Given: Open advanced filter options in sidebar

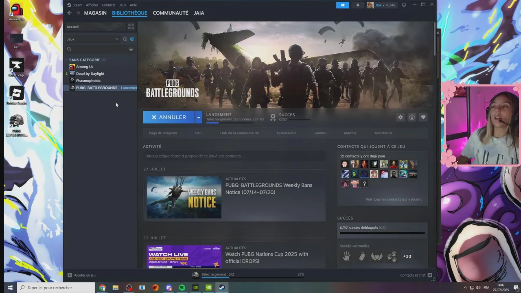Looking at the screenshot, I should click(x=131, y=49).
